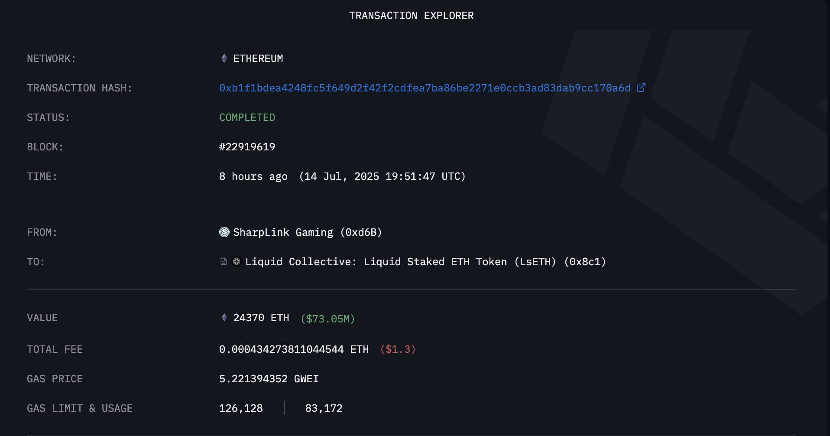This screenshot has width=830, height=436.
Task: Open the transaction hash link
Action: [425, 88]
